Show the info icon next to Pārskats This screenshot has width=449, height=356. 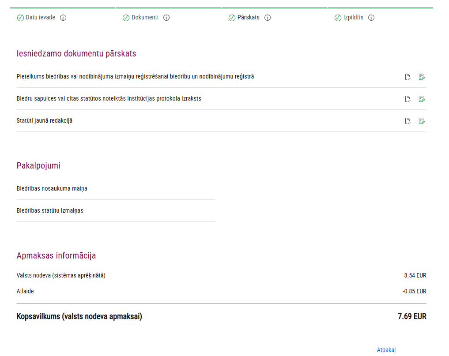(268, 18)
